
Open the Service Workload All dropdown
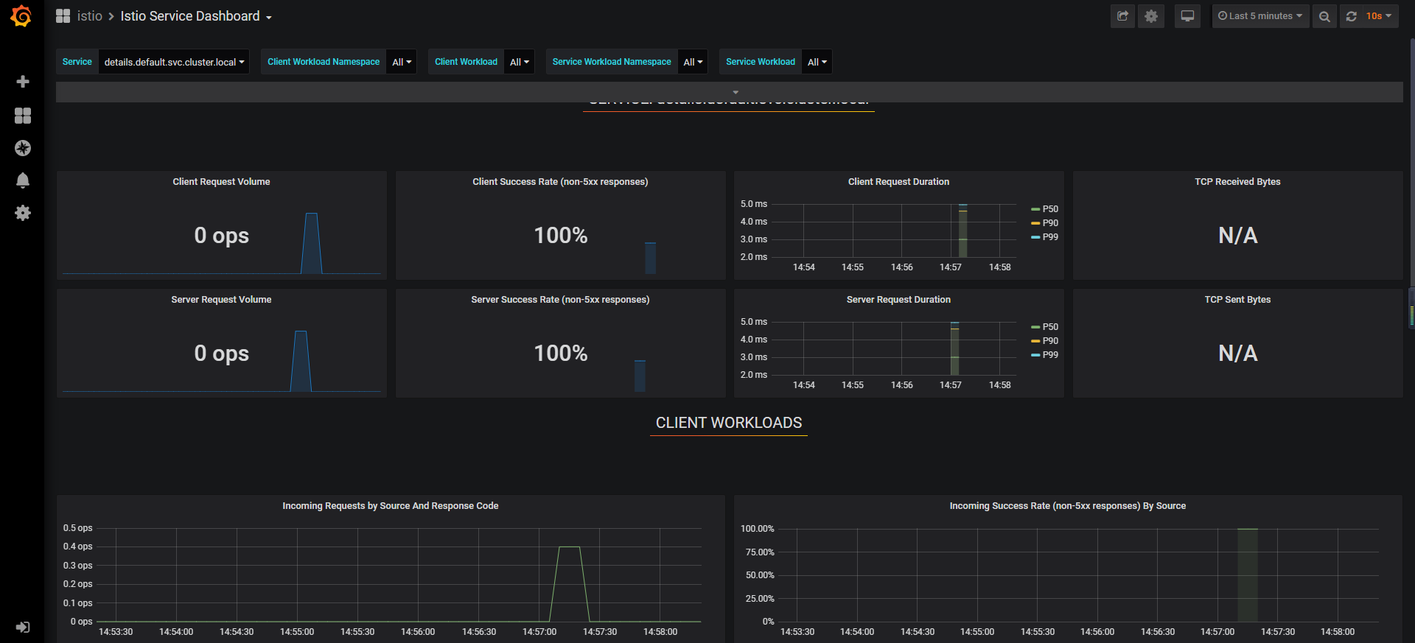pos(817,62)
